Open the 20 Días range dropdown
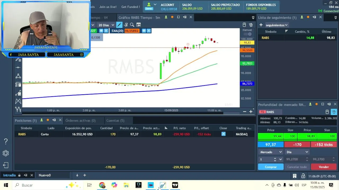339x190 pixels. click(106, 25)
